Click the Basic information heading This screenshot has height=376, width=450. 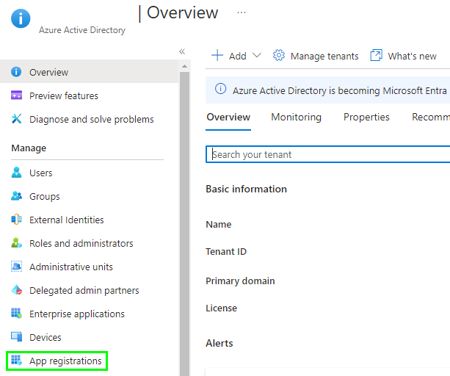click(x=246, y=189)
